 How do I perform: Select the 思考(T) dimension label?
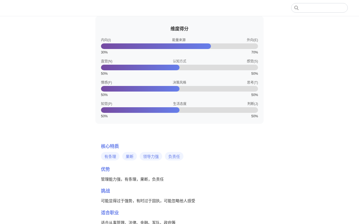coord(252,82)
